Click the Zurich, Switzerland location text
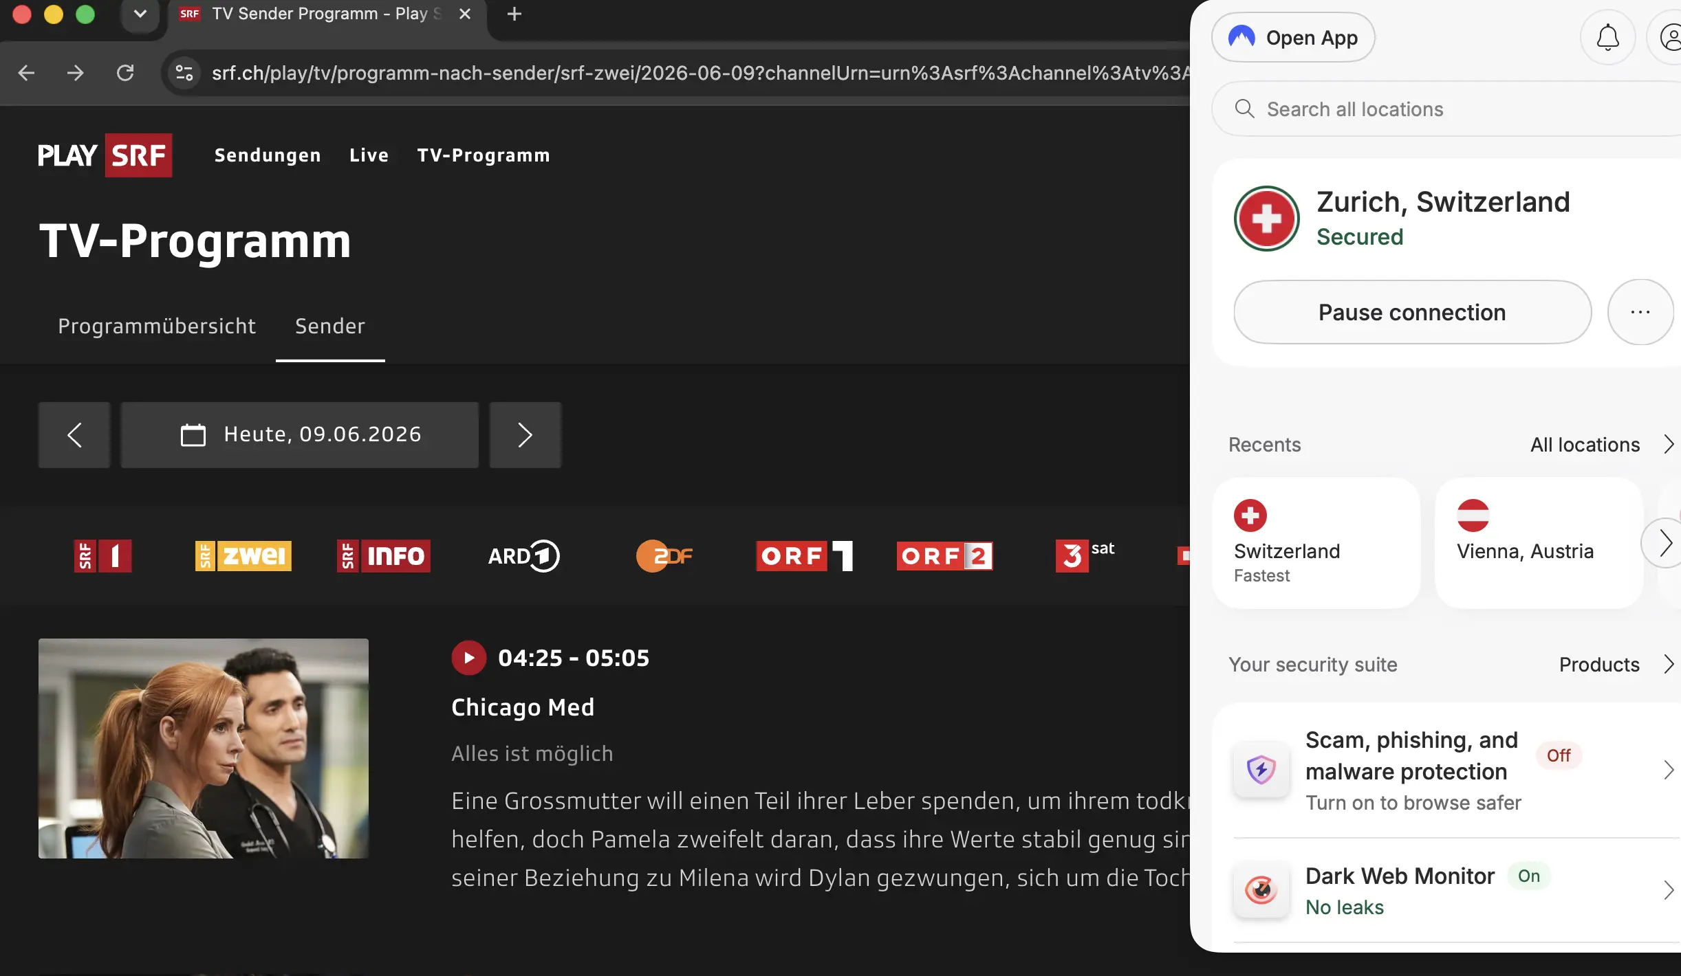Image resolution: width=1681 pixels, height=976 pixels. tap(1443, 202)
